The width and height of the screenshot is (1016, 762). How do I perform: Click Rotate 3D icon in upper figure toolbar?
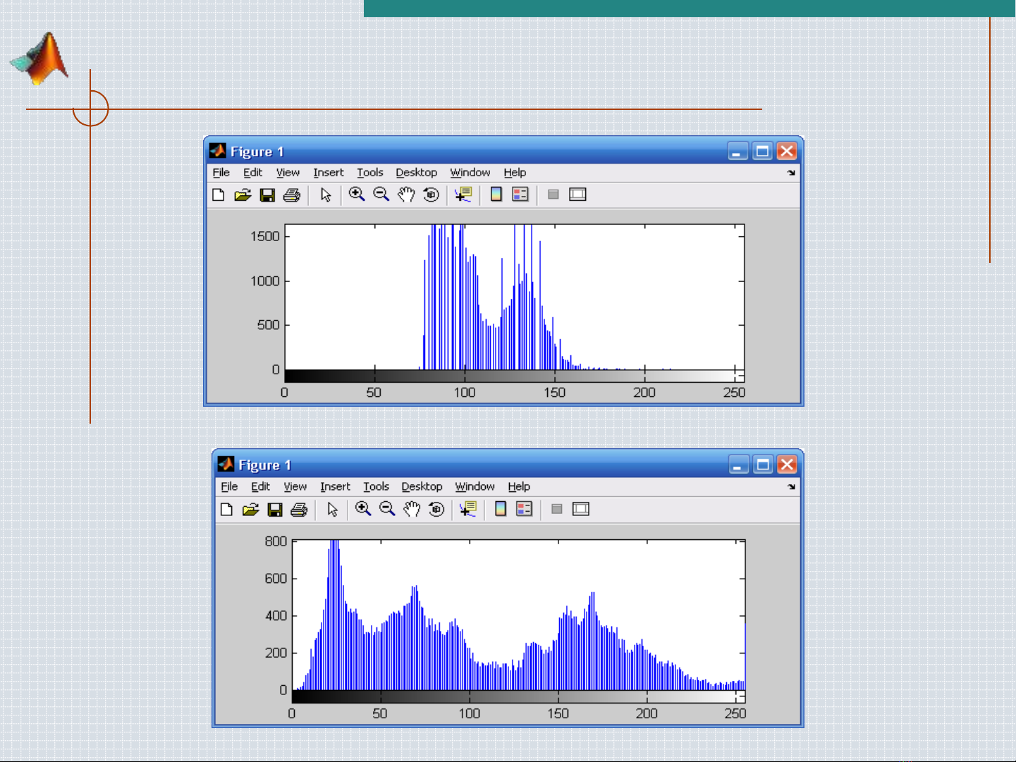click(x=431, y=195)
